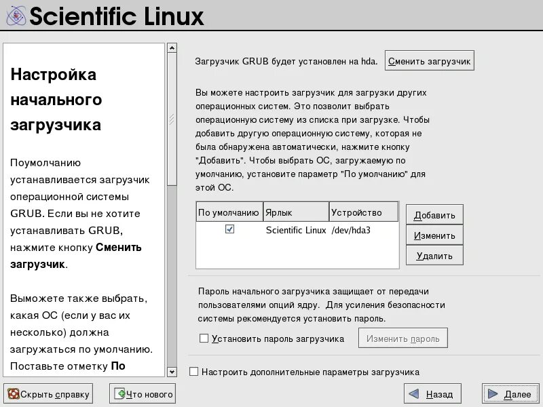Click right arrow icon on Далее button
Image resolution: width=543 pixels, height=407 pixels.
coord(493,394)
